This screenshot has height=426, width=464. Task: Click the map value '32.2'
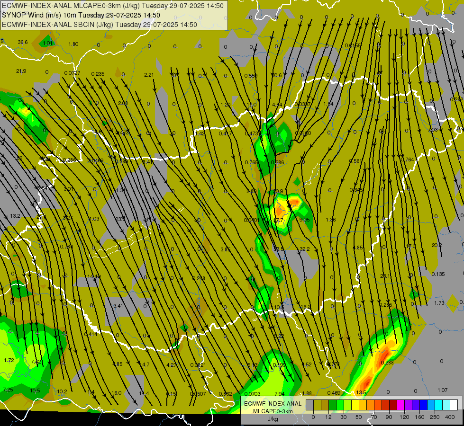coord(304,249)
